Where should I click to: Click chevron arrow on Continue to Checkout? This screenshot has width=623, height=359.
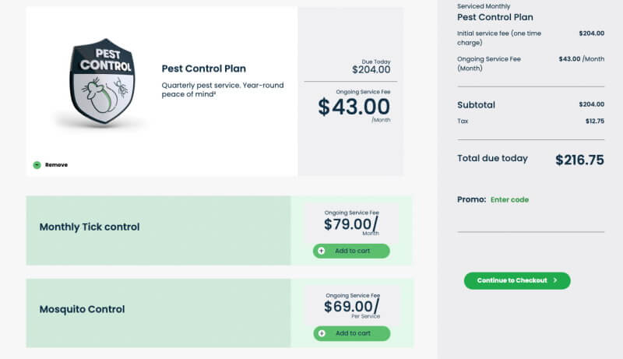[x=555, y=280]
